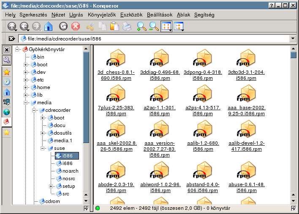Open the aalib-devel-1.2-417.i586.rpm package
The image size is (299, 214).
pos(246,135)
